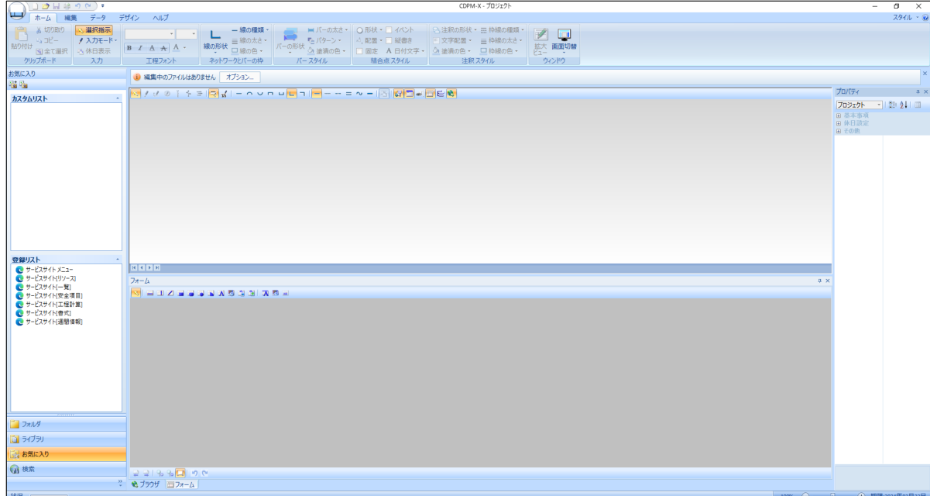Click the letter A text tool in form toolbar
This screenshot has height=496, width=930.
[221, 292]
